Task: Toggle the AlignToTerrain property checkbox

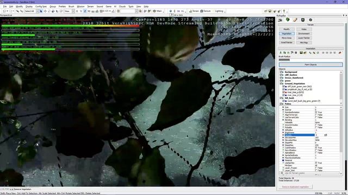Action: pos(316,115)
